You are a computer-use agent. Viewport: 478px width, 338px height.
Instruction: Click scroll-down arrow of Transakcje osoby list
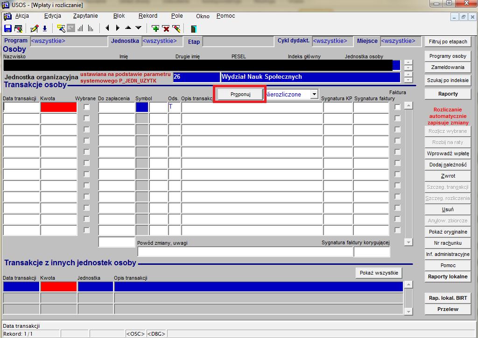[408, 242]
